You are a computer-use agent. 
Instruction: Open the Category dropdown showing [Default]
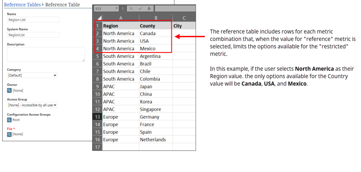pos(32,75)
